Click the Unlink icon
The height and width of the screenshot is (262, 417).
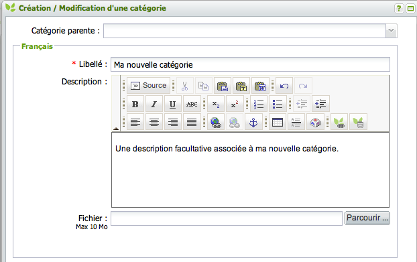pos(235,122)
